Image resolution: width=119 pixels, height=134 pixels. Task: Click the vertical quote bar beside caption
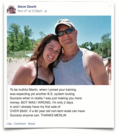click(x=7, y=102)
